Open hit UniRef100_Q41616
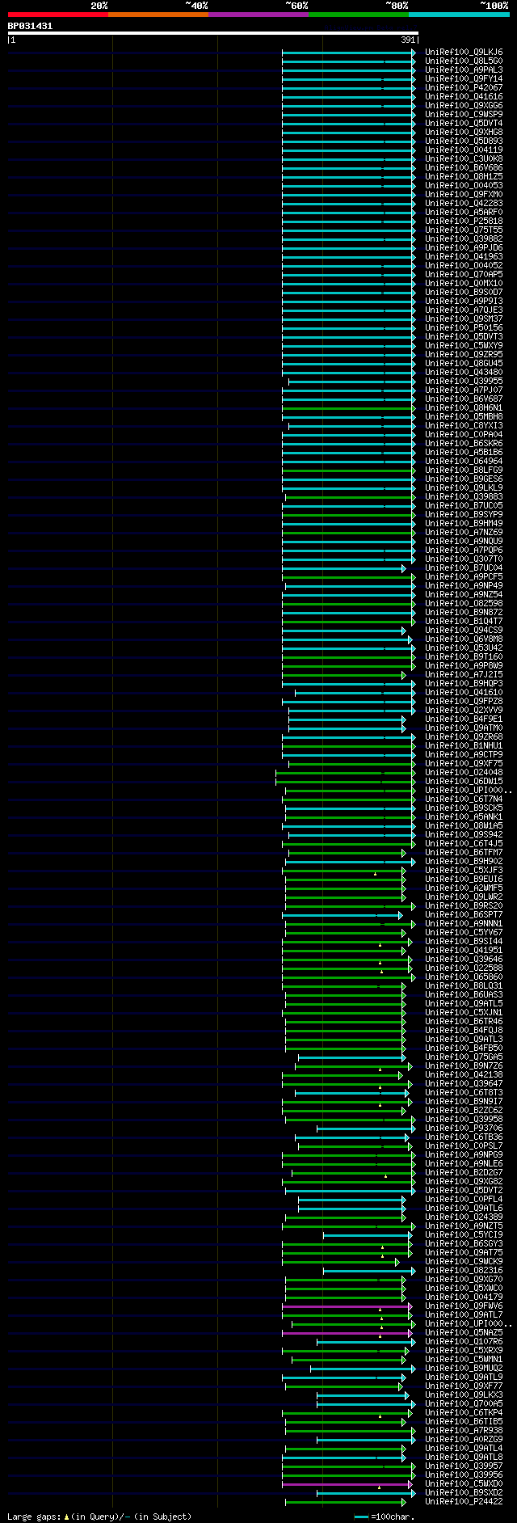 (x=464, y=96)
